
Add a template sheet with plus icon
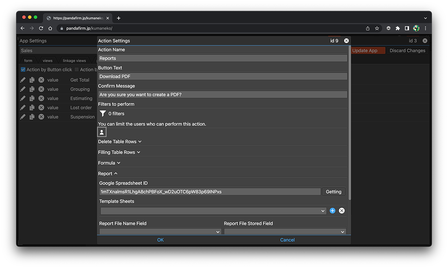point(332,211)
